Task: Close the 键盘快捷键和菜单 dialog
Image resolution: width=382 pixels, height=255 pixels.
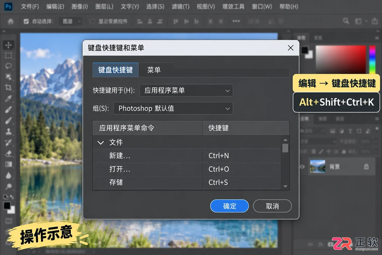Action: click(x=291, y=48)
